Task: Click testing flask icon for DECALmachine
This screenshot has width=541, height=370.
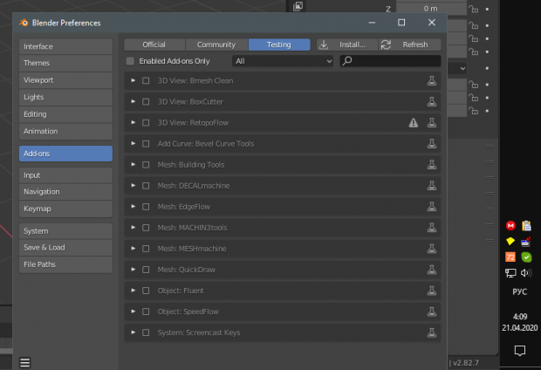Action: pyautogui.click(x=432, y=186)
